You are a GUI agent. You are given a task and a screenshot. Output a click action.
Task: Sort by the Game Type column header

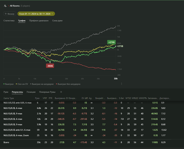point(9,98)
